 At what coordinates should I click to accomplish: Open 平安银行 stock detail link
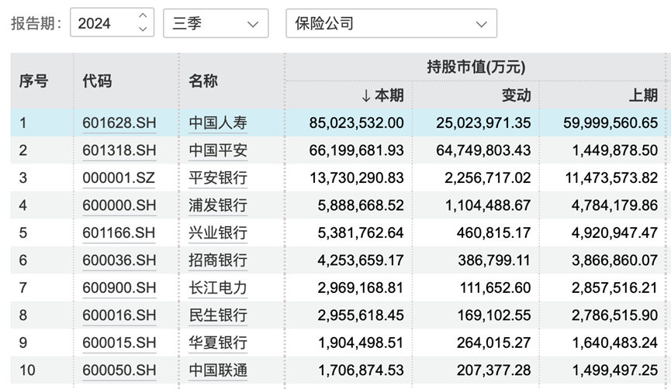coord(217,177)
